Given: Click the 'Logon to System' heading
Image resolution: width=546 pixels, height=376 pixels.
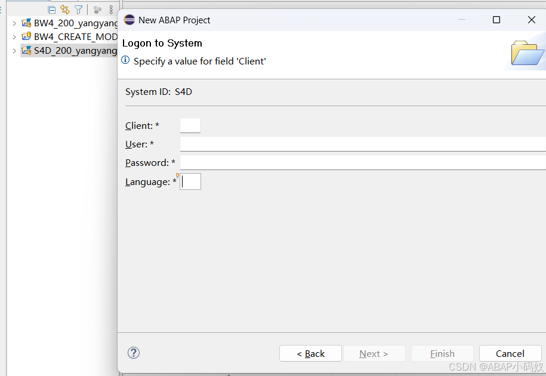Looking at the screenshot, I should tap(162, 43).
